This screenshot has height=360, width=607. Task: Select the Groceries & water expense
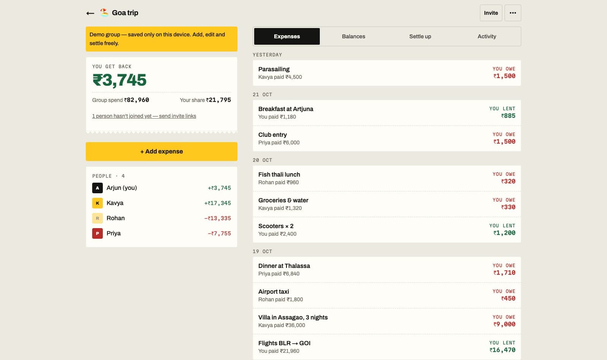pyautogui.click(x=387, y=204)
